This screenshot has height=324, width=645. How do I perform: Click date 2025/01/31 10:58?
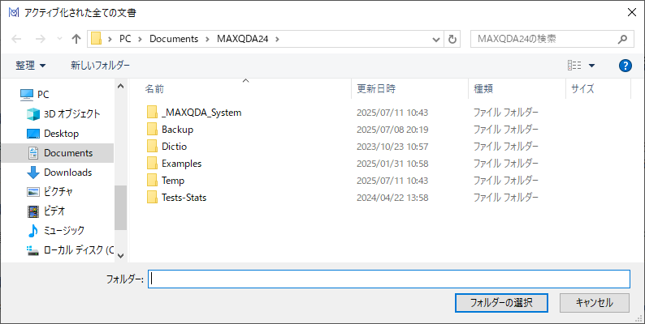392,164
